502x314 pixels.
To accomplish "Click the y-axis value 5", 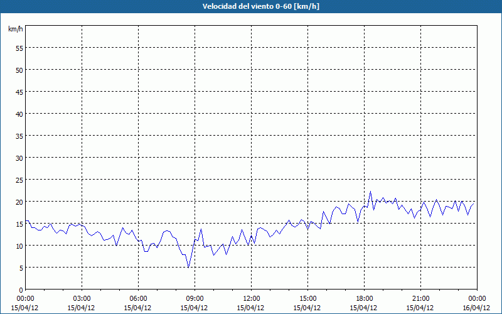I will [x=21, y=268].
